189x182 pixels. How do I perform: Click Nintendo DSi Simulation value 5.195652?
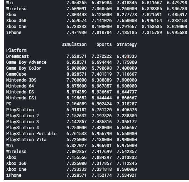click(x=76, y=98)
